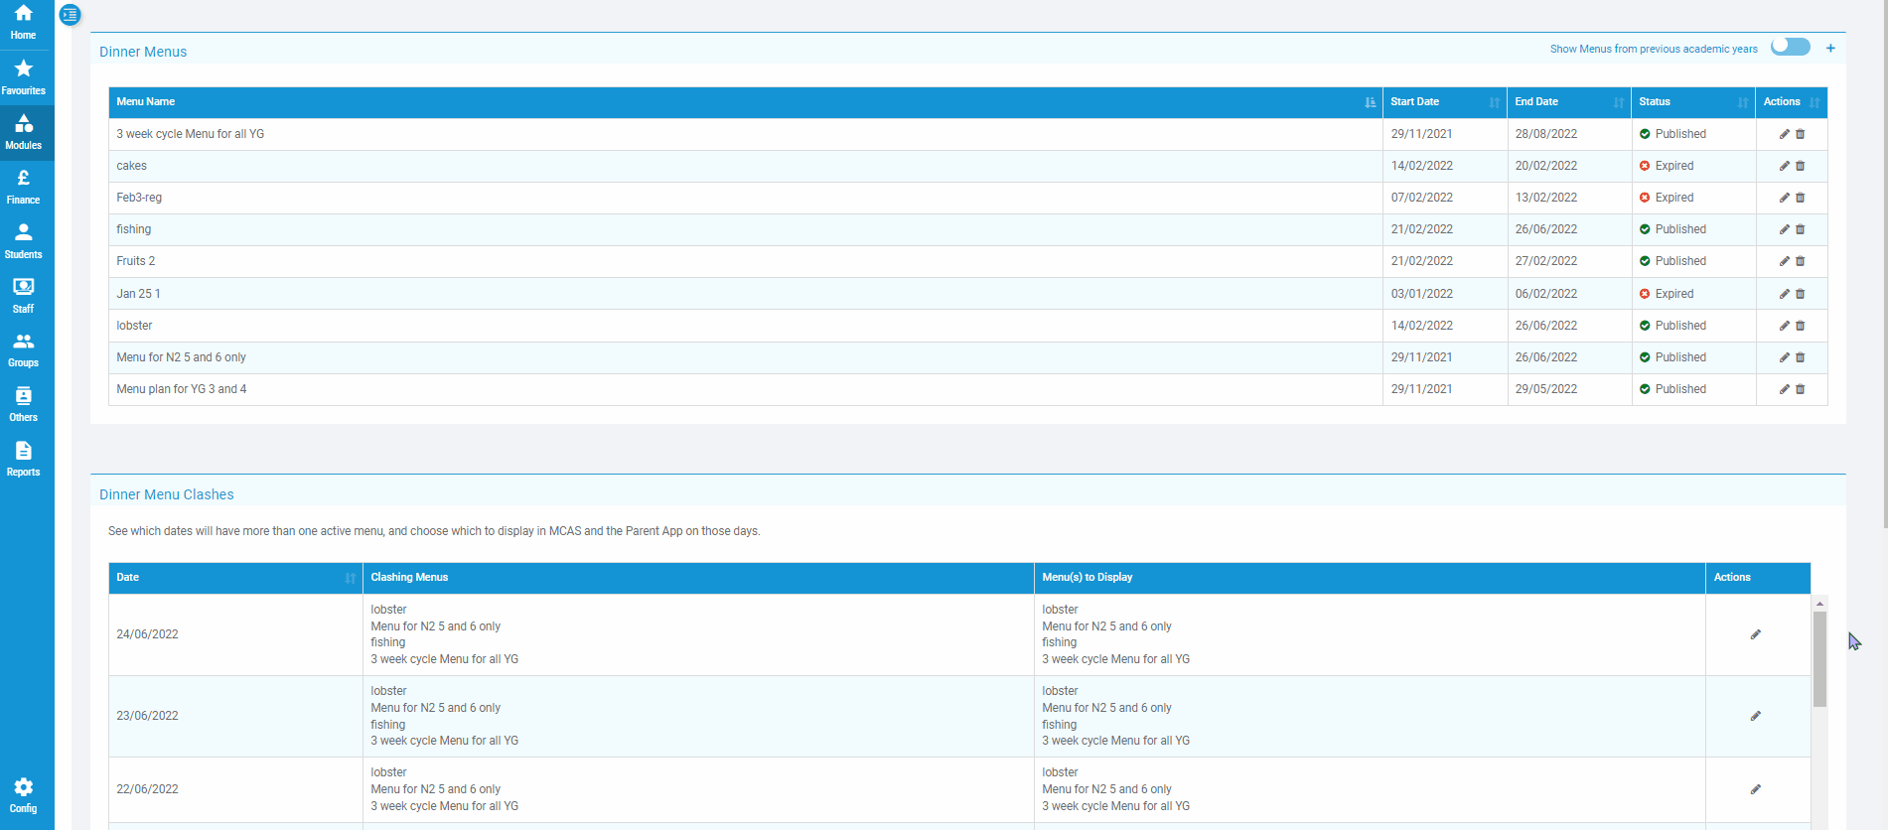This screenshot has height=830, width=1888.
Task: Edit the 22/06/2022 menu clash
Action: pyautogui.click(x=1755, y=789)
